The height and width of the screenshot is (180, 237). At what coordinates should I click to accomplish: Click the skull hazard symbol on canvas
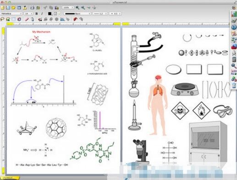[180, 110]
